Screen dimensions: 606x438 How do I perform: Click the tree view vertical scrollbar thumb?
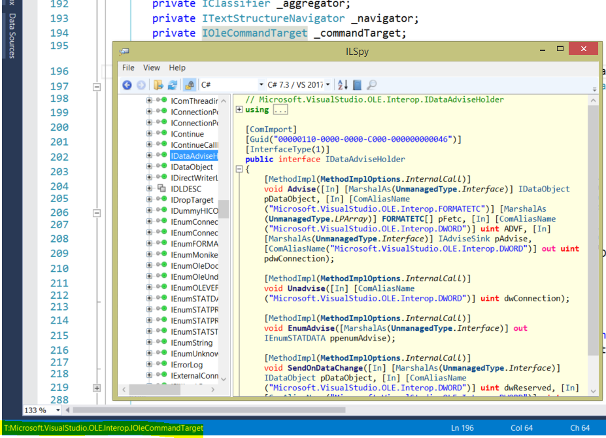click(x=224, y=209)
